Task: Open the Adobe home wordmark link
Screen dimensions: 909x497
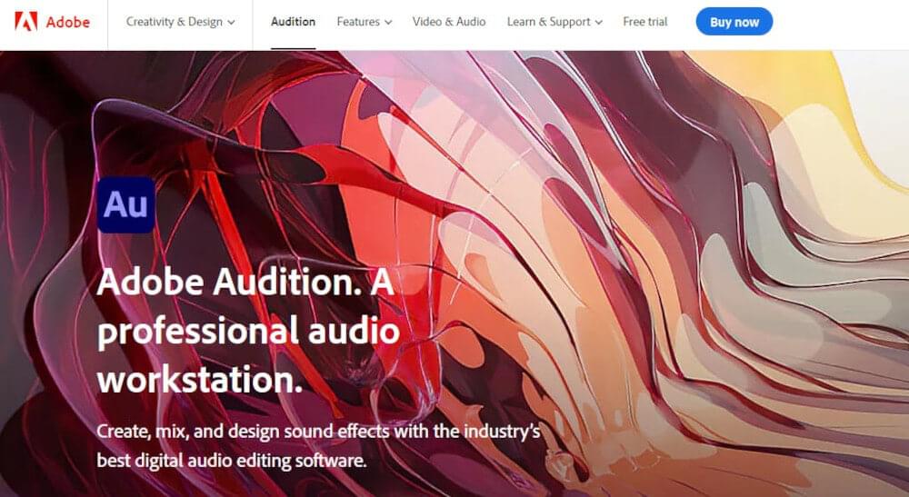Action: tap(68, 22)
